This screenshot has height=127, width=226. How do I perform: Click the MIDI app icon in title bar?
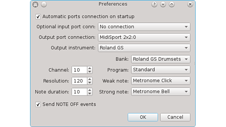pos(35,5)
